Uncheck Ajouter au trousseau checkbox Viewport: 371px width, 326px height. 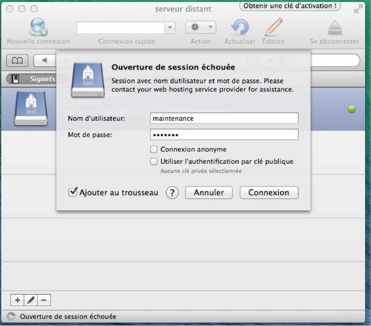73,193
